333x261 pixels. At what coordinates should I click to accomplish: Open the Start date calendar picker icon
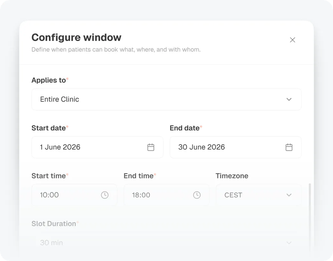point(151,147)
